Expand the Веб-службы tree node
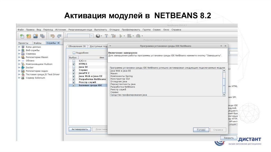This screenshot has width=271, height=152. [x=19, y=50]
